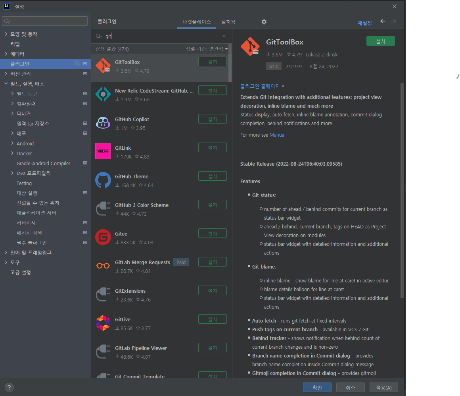Image resolution: width=460 pixels, height=396 pixels.
Task: Expand the 도구 tree node
Action: 6,262
